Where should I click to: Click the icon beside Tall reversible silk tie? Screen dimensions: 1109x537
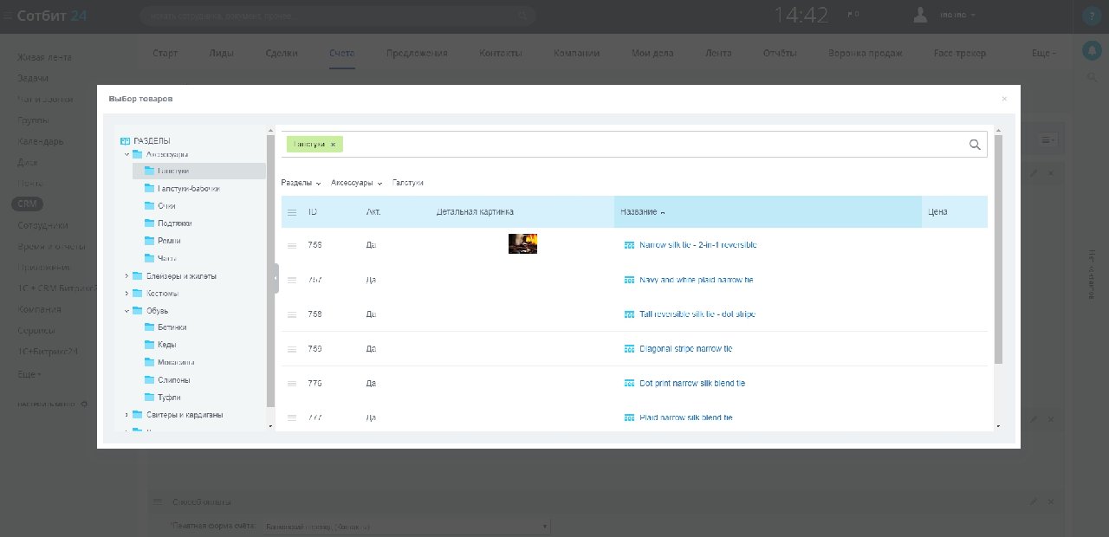pos(629,314)
